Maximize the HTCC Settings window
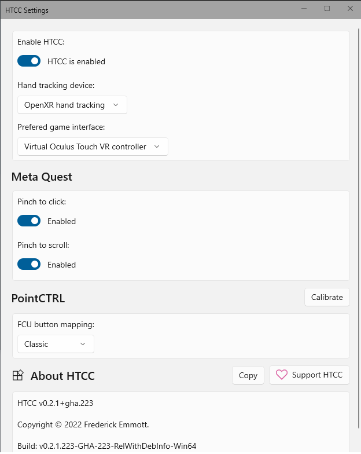This screenshot has height=454, width=361. click(327, 9)
